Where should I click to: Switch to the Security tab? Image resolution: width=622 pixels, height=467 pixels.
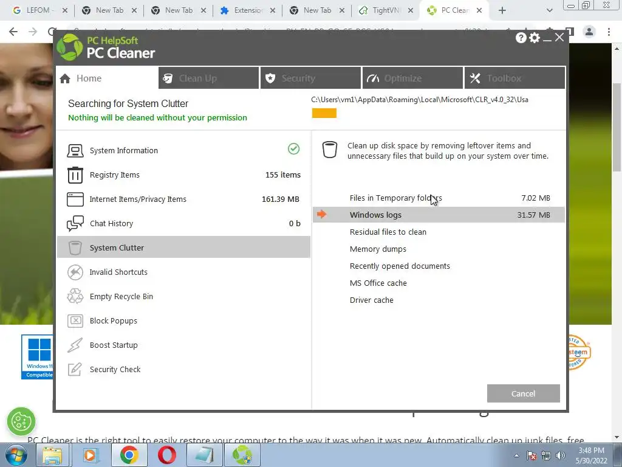310,78
